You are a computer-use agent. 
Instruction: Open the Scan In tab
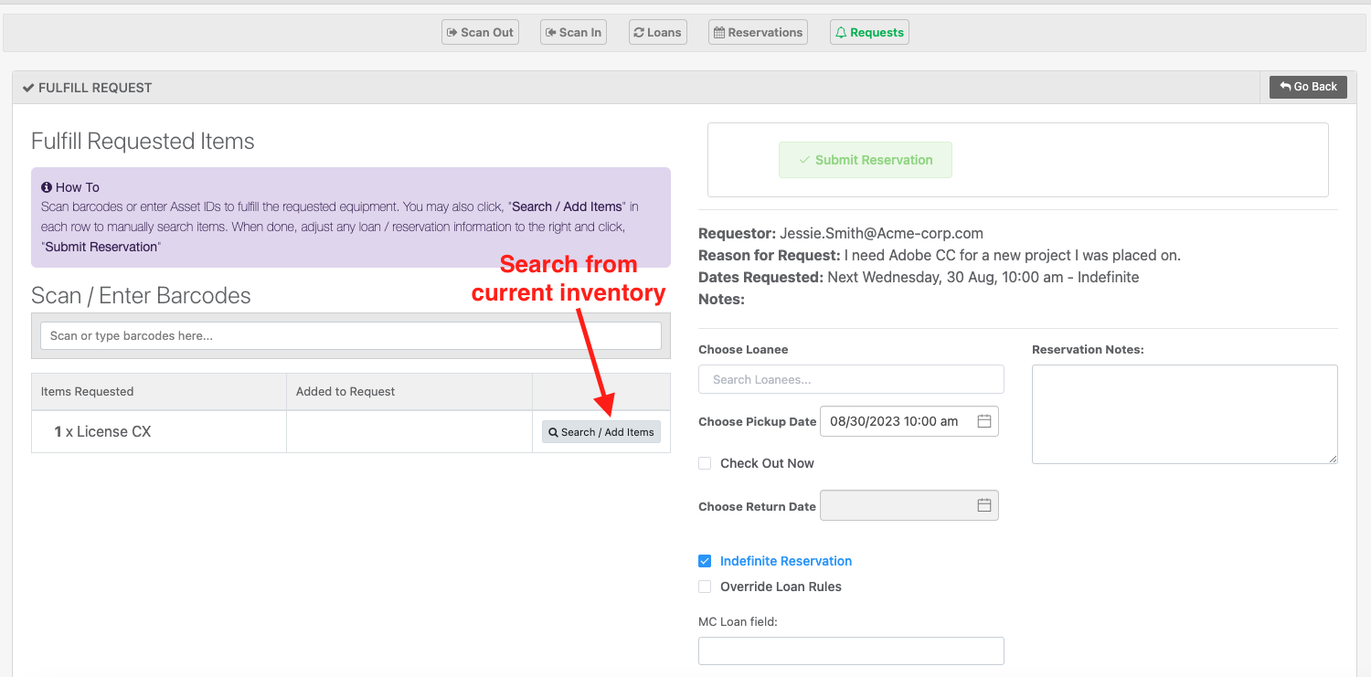573,32
